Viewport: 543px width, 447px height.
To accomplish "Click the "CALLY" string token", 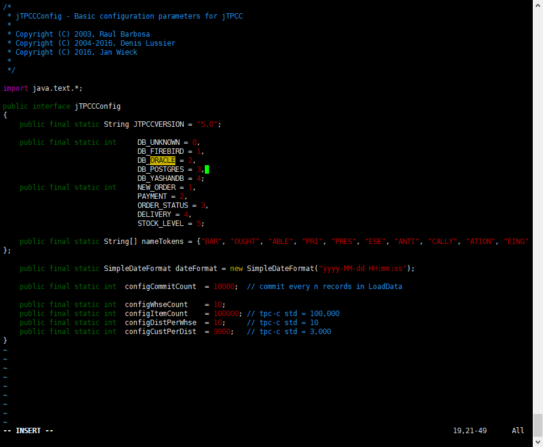I will pos(443,242).
